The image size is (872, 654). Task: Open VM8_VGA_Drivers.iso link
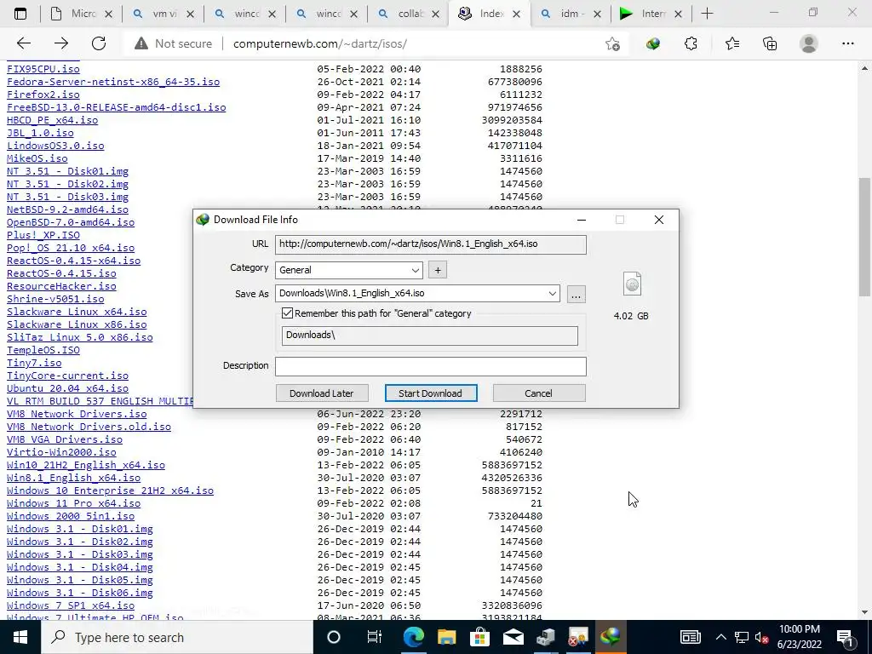click(x=65, y=439)
